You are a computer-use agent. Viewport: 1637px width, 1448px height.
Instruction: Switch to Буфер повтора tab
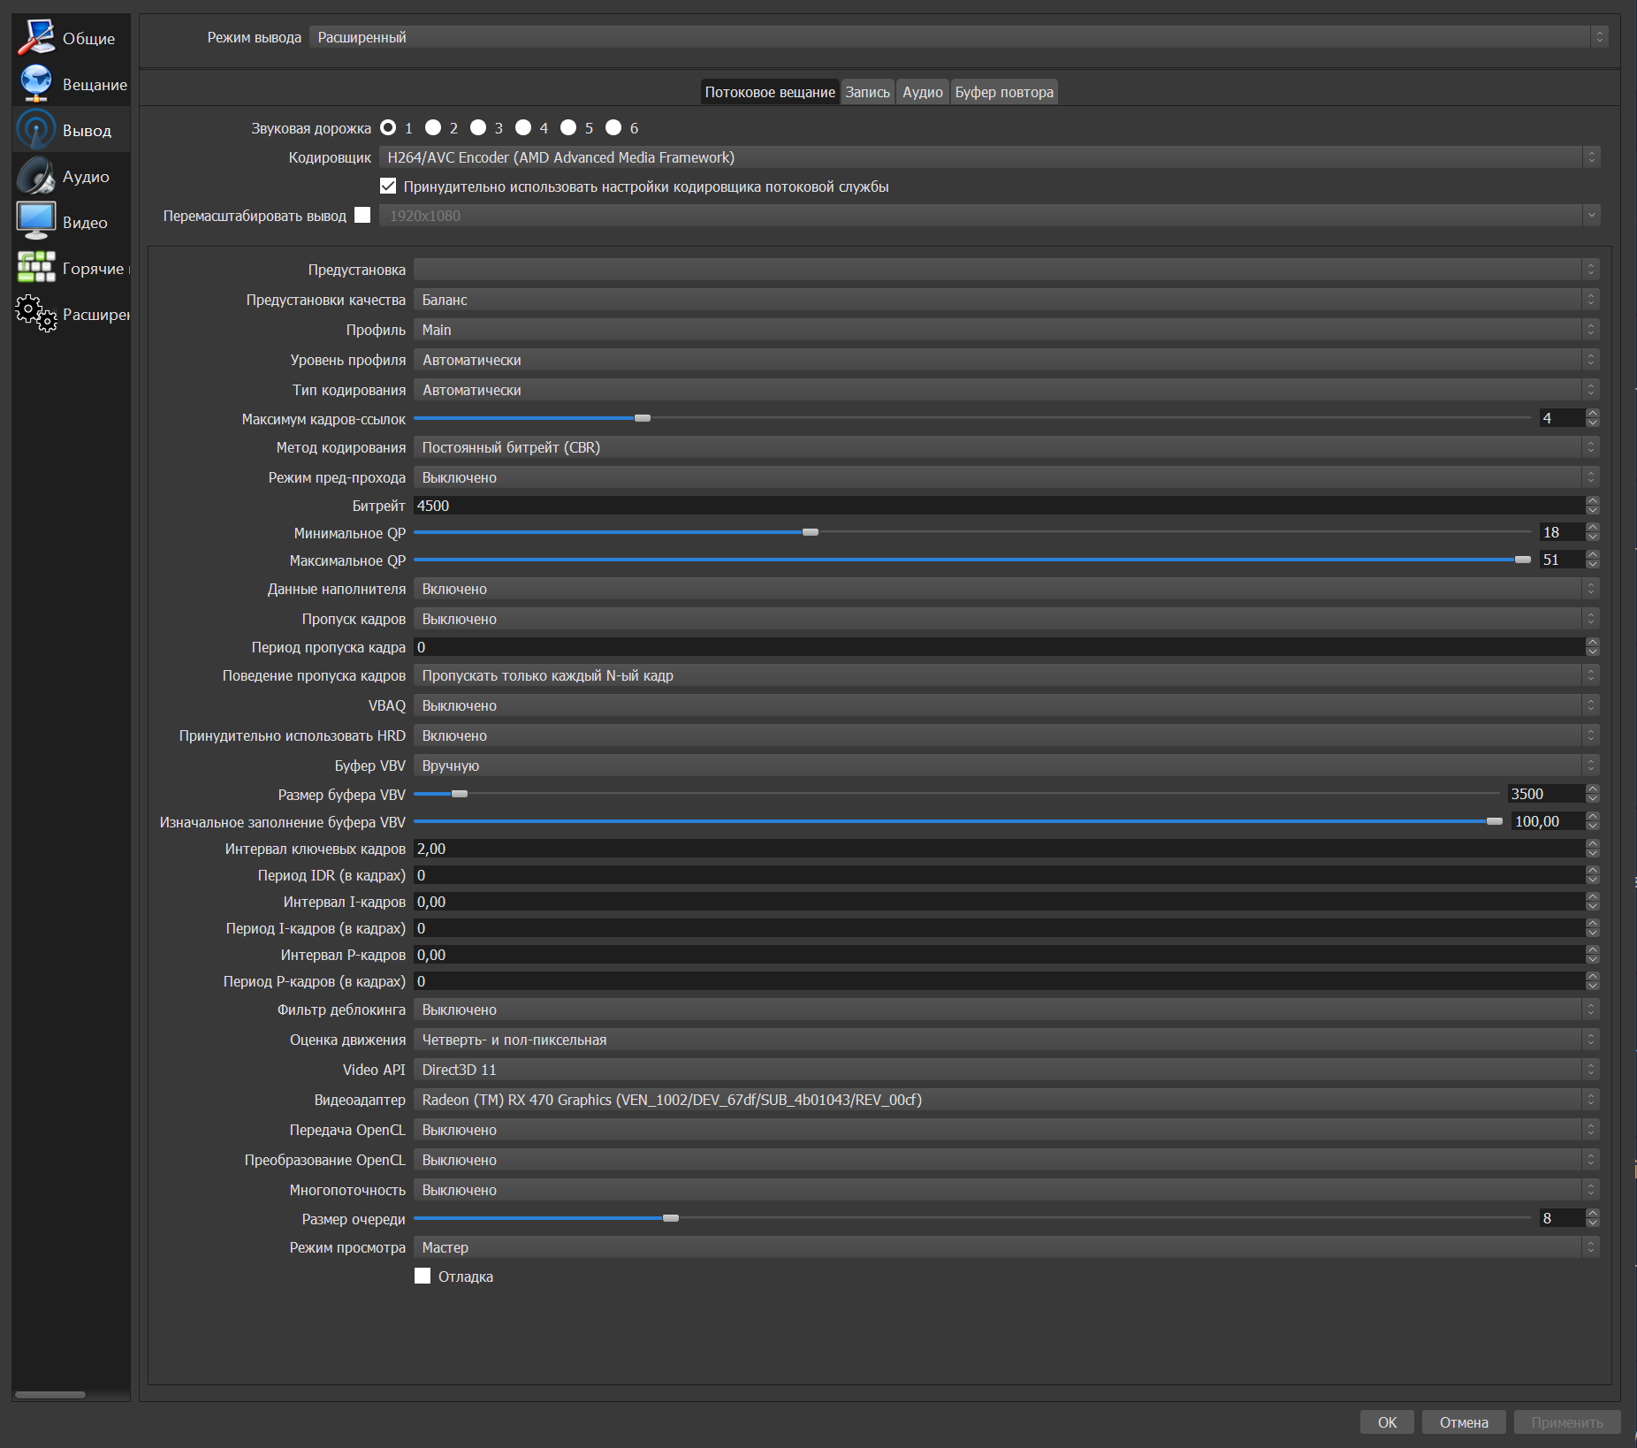pos(1004,92)
